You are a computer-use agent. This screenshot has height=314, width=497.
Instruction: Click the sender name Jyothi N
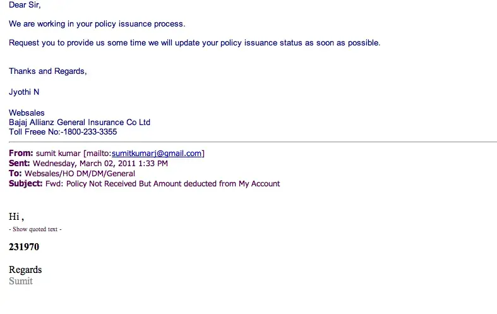point(24,92)
